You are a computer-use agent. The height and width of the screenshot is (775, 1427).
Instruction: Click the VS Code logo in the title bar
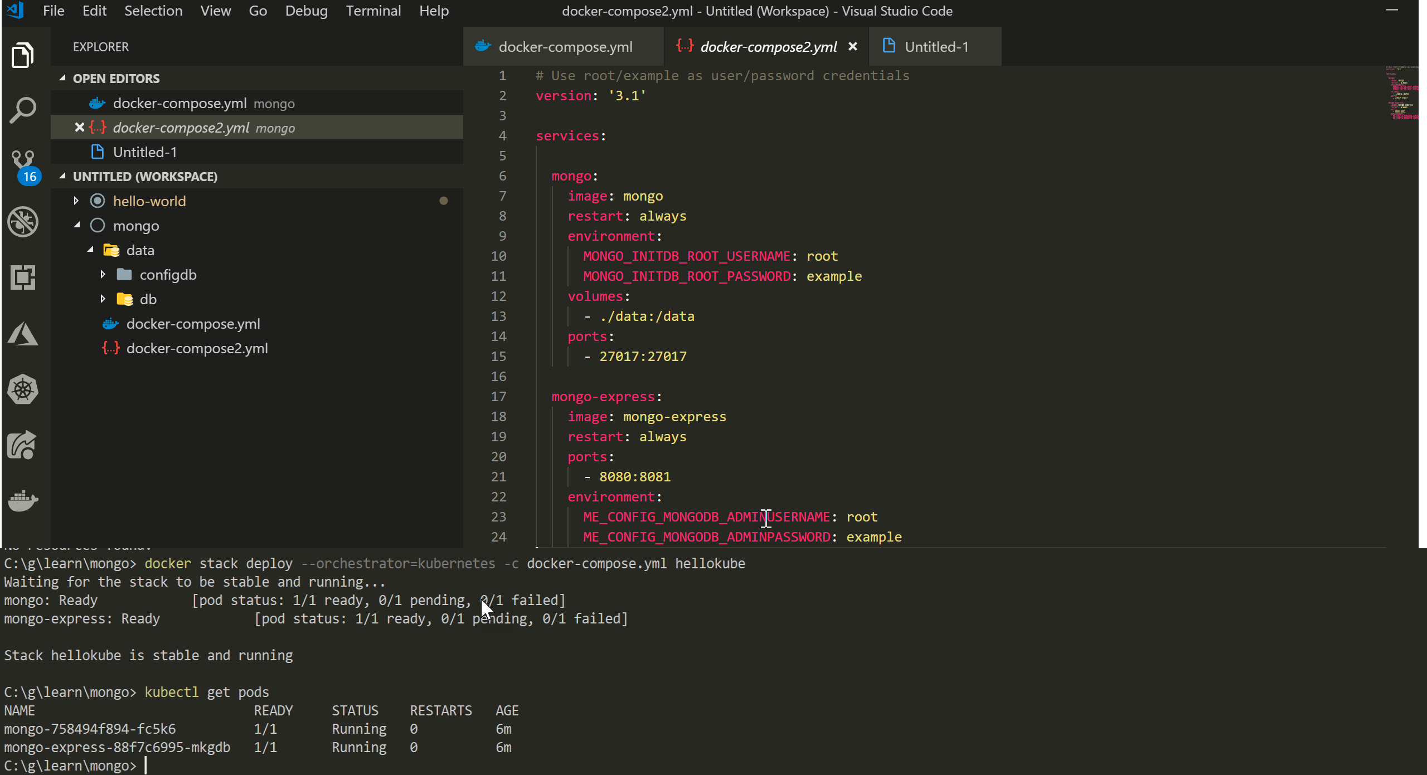point(15,11)
